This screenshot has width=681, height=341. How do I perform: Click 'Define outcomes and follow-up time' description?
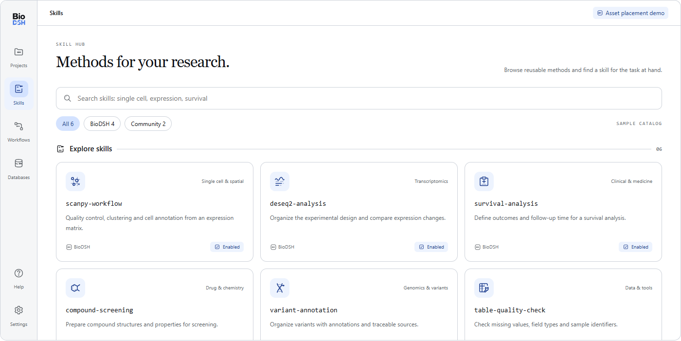pyautogui.click(x=550, y=218)
